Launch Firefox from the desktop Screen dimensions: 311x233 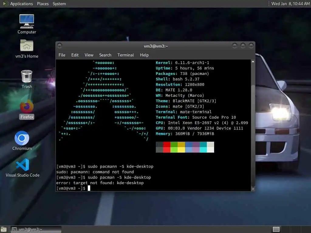[x=27, y=109]
